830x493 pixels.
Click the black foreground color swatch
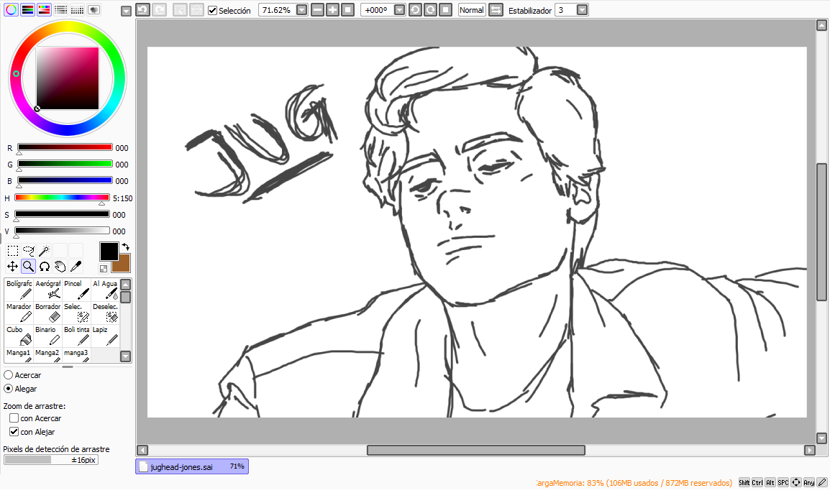tap(109, 252)
